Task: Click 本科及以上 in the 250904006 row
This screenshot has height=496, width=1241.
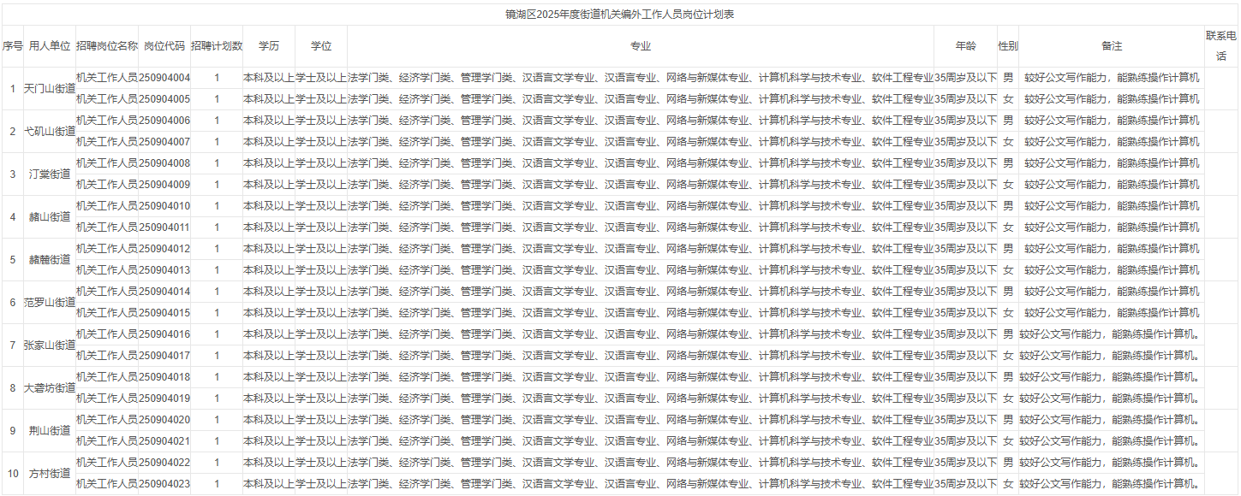Action: point(269,120)
